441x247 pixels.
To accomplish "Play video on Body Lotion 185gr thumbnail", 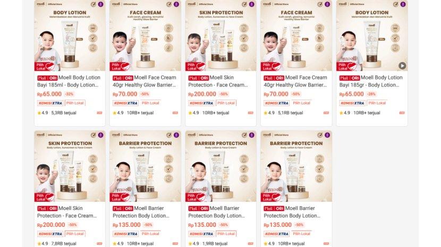I will coord(402,65).
